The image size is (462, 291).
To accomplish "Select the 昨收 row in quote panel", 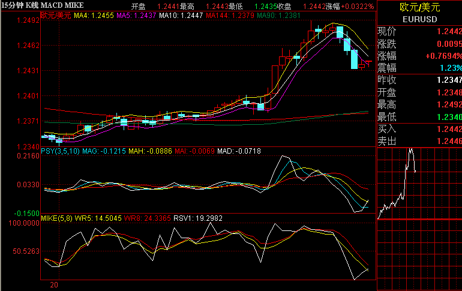I will (419, 80).
